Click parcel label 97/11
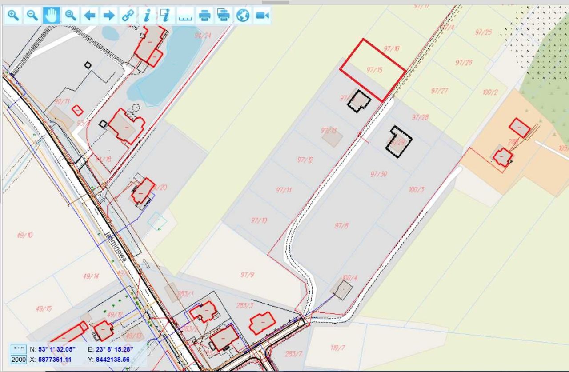 pyautogui.click(x=284, y=190)
